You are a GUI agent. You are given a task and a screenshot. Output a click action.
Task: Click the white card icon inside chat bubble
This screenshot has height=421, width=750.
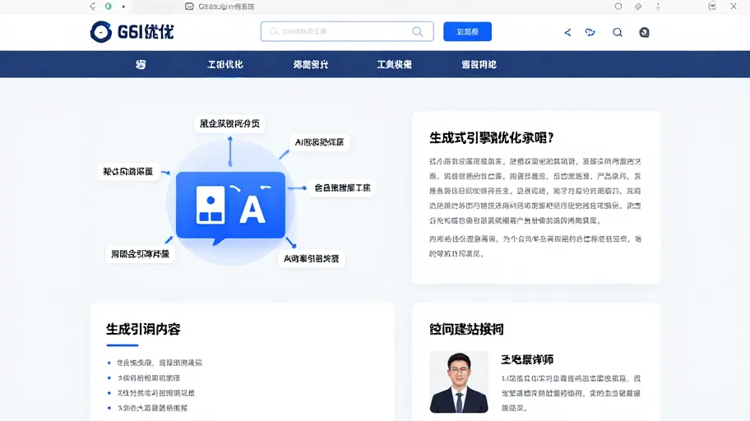click(211, 205)
